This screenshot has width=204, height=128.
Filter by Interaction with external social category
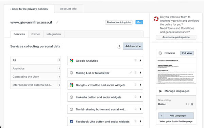pyautogui.click(x=35, y=85)
